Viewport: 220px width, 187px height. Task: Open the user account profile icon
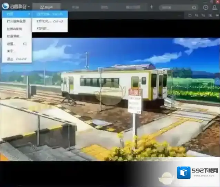(214, 7)
